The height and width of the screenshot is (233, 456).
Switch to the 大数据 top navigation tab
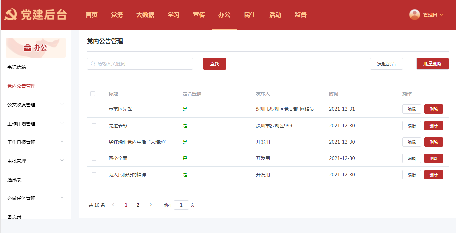(x=145, y=15)
